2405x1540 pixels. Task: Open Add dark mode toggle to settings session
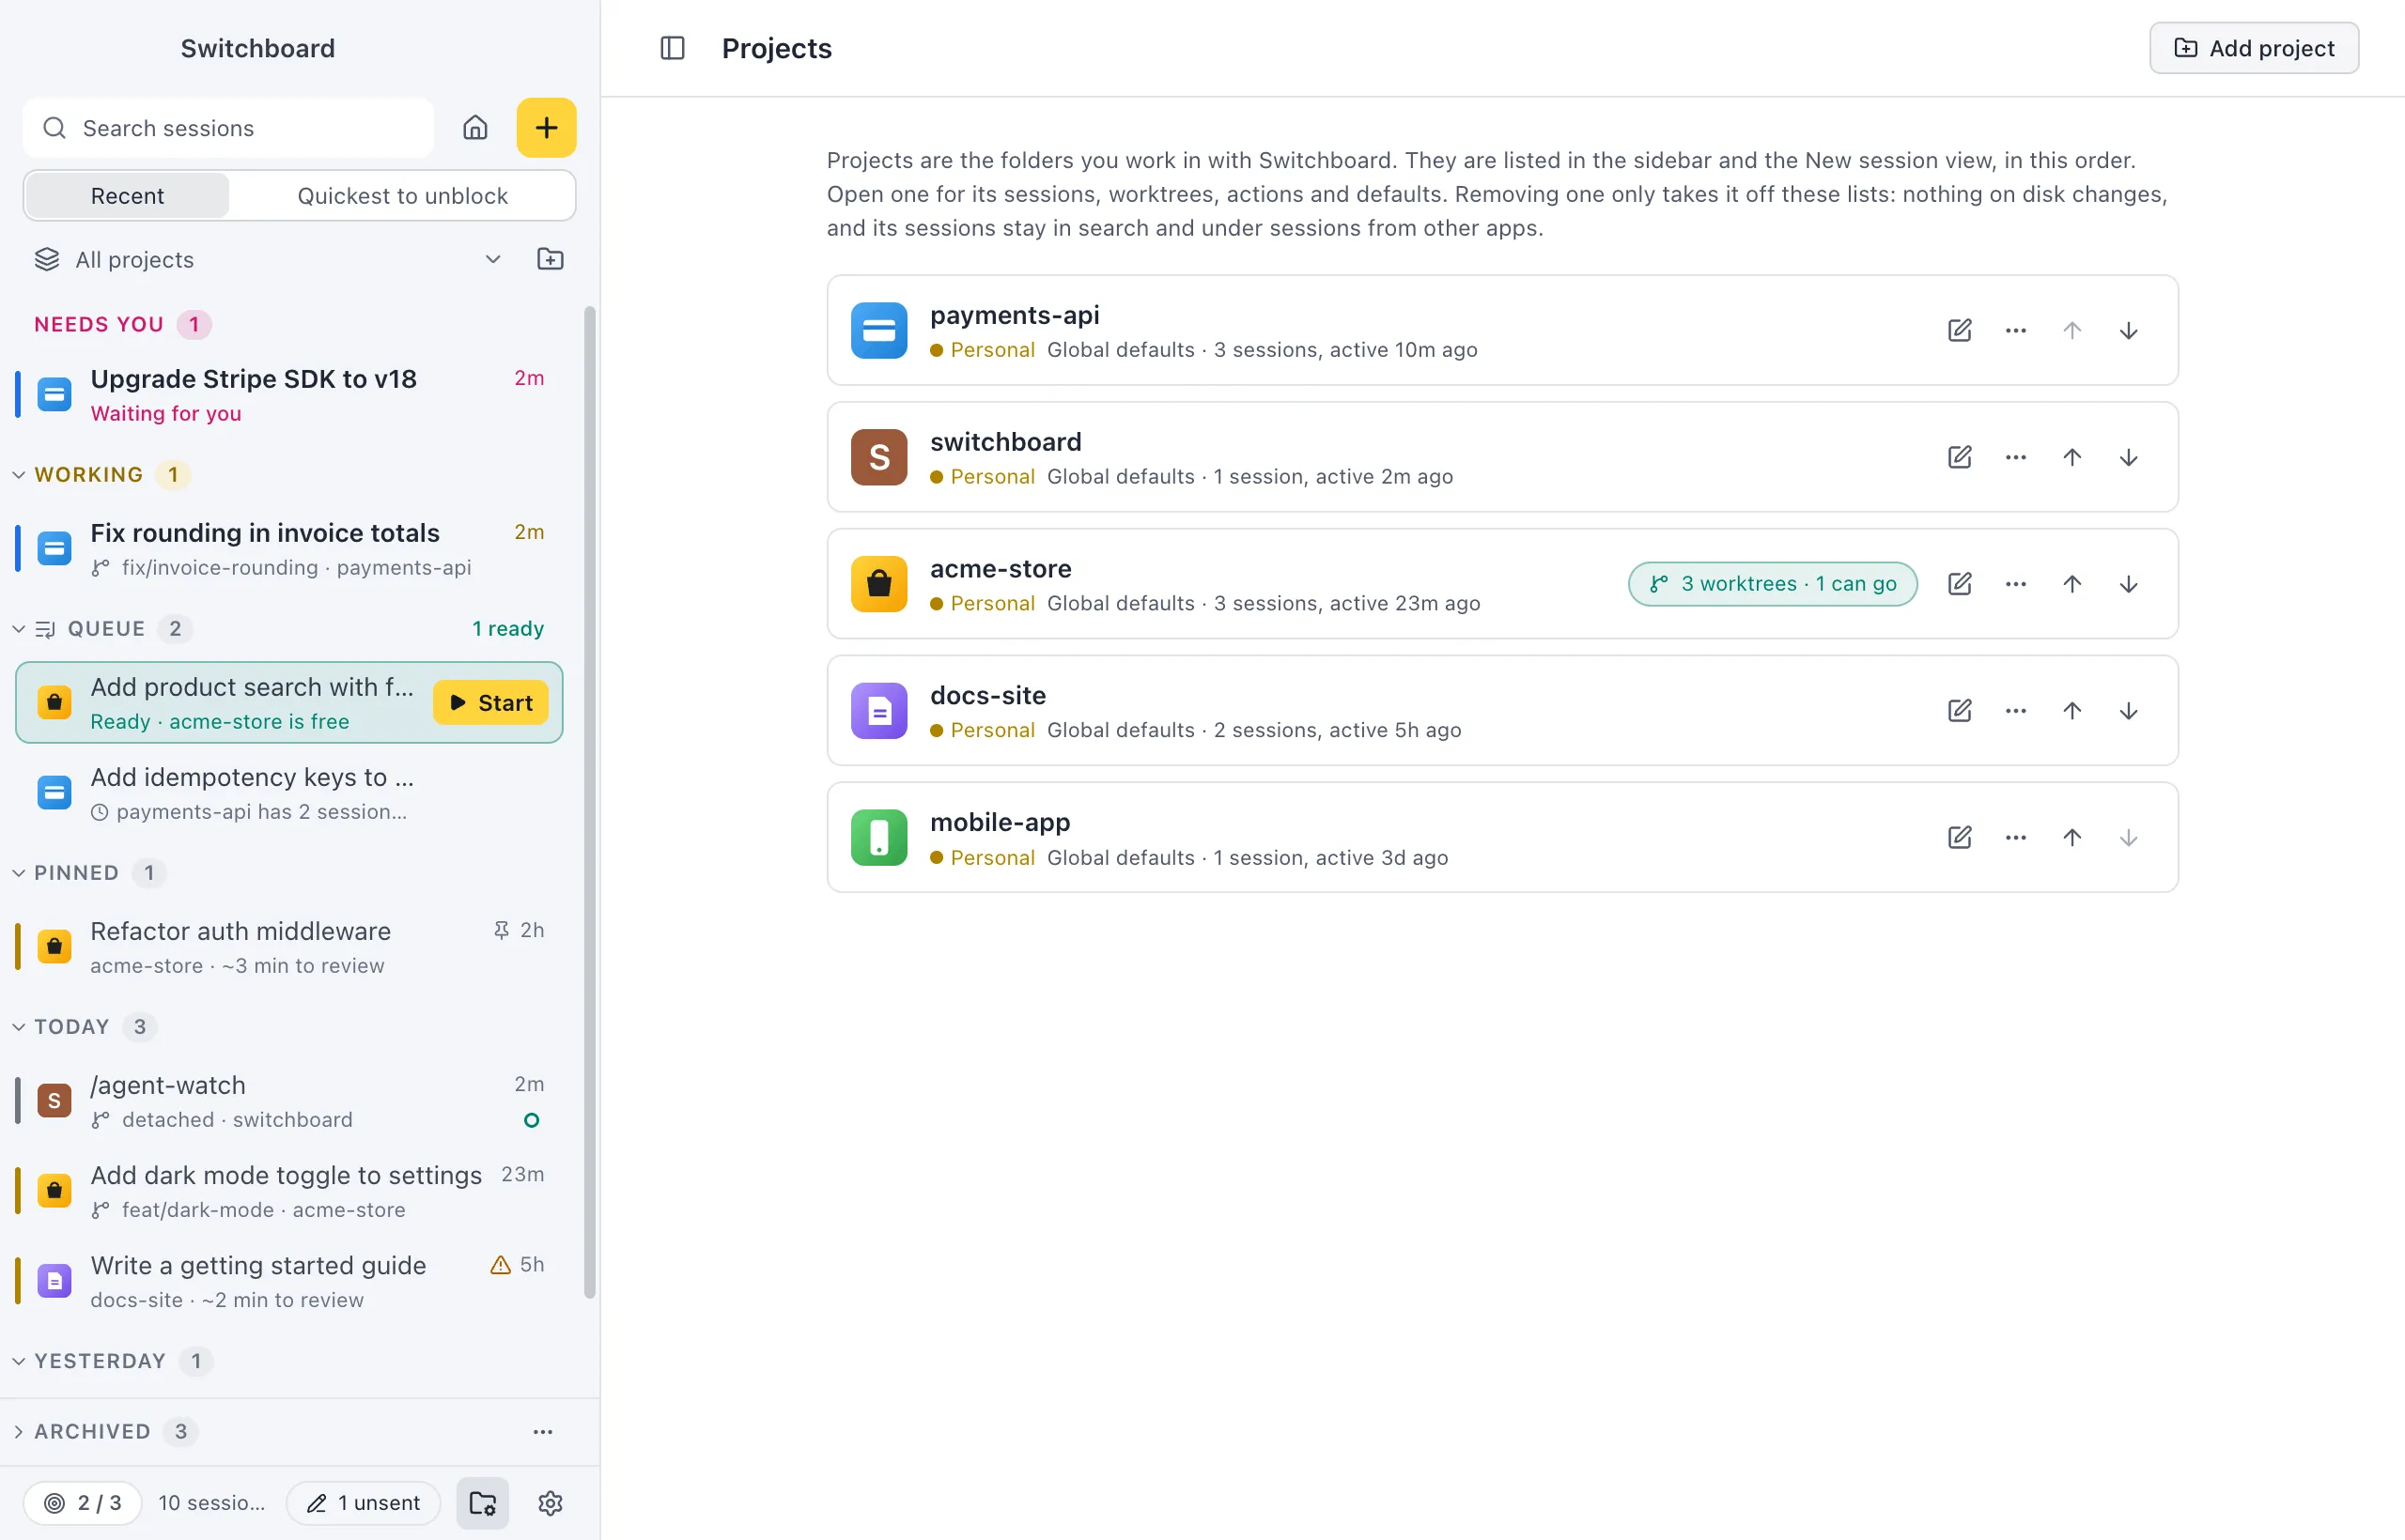pyautogui.click(x=289, y=1191)
